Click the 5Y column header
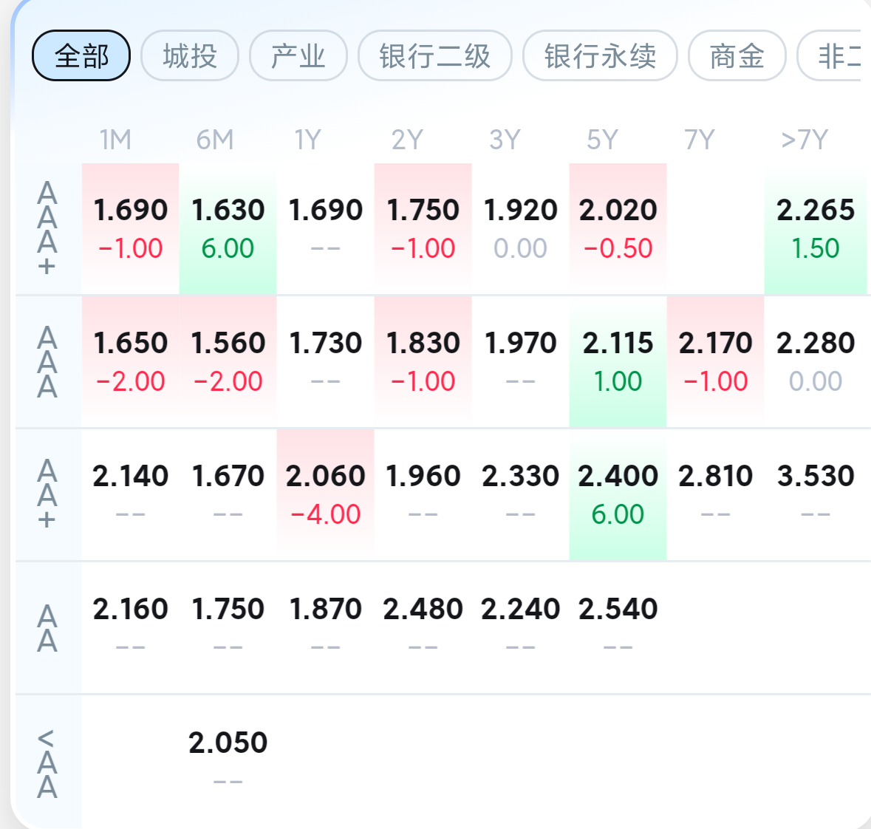Screen dimensions: 871x829 (602, 139)
